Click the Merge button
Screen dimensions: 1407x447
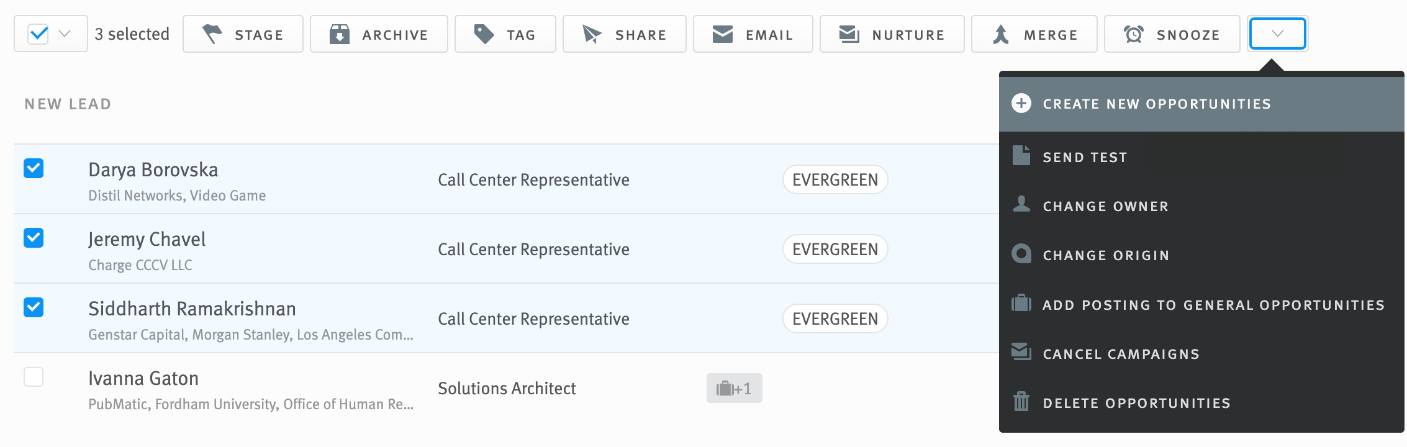coord(1034,34)
